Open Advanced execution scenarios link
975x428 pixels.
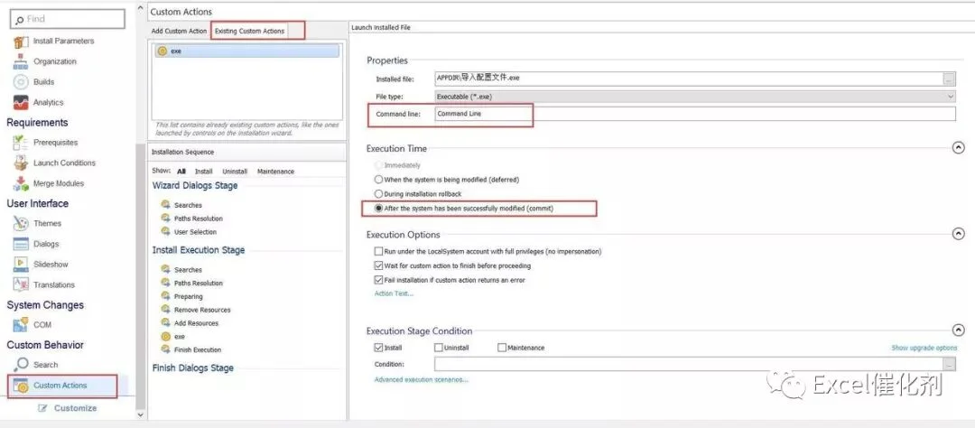(x=421, y=379)
